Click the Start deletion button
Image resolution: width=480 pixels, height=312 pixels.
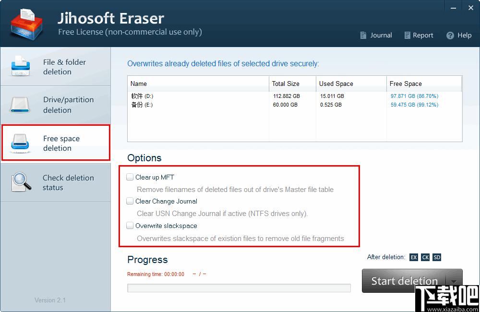(x=404, y=281)
